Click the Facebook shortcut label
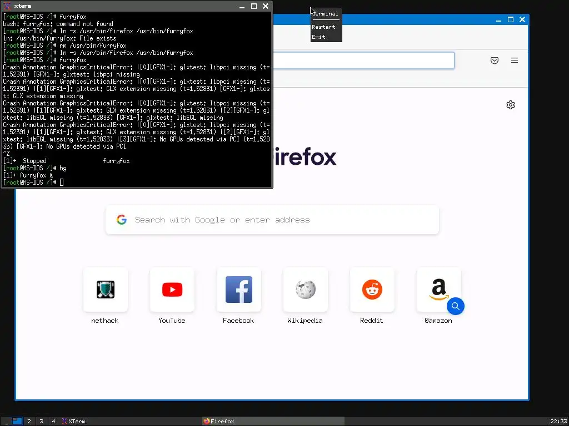Image resolution: width=569 pixels, height=426 pixels. (x=238, y=321)
